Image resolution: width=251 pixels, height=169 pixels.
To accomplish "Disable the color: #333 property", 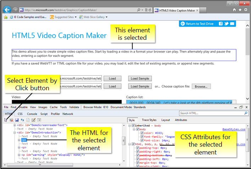I will (x=142, y=133).
